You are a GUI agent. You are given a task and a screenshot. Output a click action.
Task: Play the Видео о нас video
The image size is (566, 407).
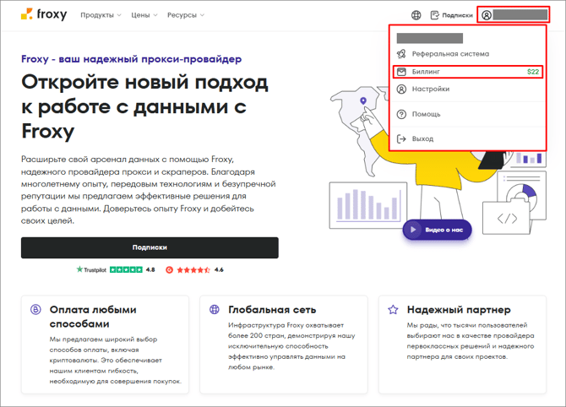(x=437, y=230)
